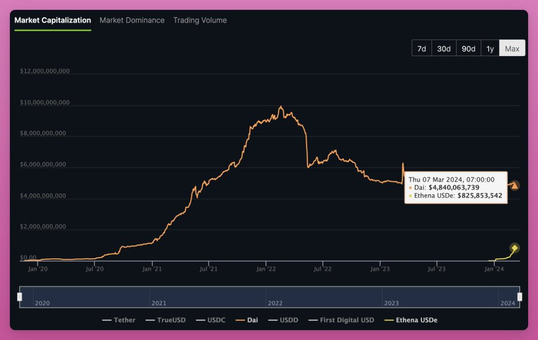Image resolution: width=538 pixels, height=340 pixels.
Task: Click the right handle of range navigator
Action: 519,297
